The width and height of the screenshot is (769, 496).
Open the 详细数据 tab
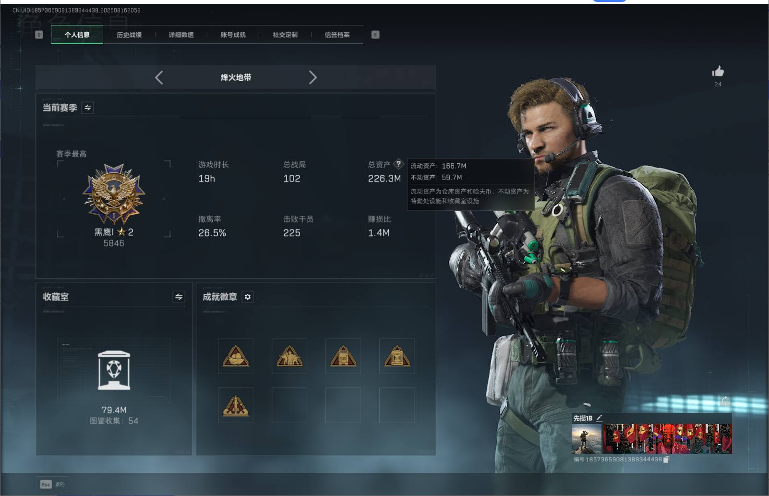point(181,35)
